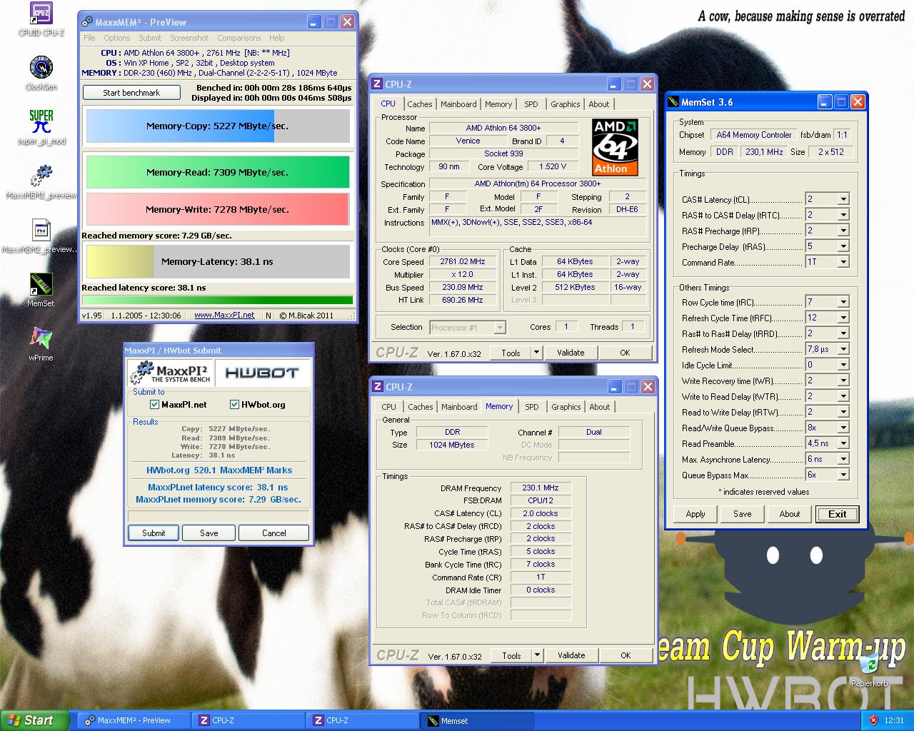The width and height of the screenshot is (914, 731).
Task: Click the Memory-Read 7309 MByte/sec bar
Action: point(218,172)
